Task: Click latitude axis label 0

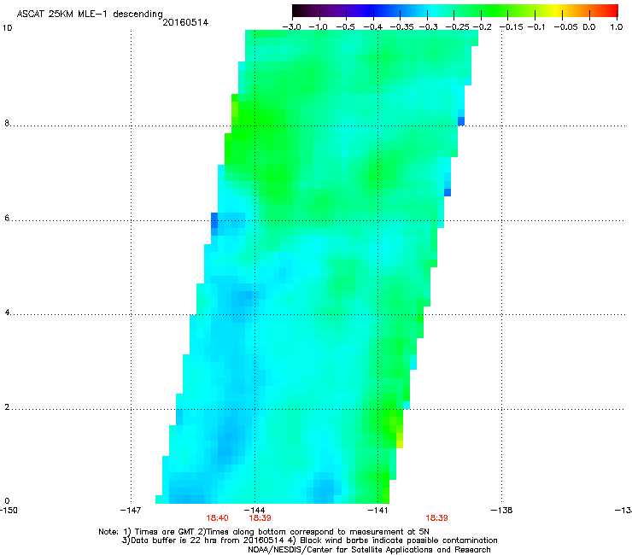Action: 7,501
